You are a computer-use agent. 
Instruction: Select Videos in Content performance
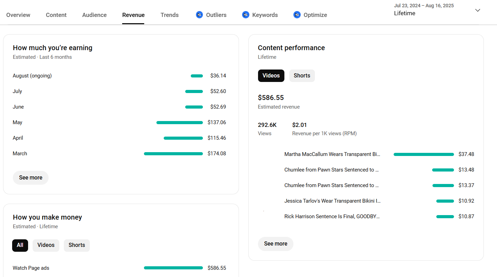click(271, 76)
